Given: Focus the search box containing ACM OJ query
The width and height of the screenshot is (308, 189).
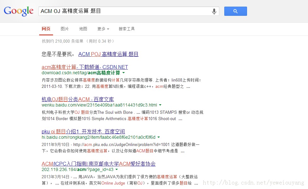Looking at the screenshot, I should point(129,11).
